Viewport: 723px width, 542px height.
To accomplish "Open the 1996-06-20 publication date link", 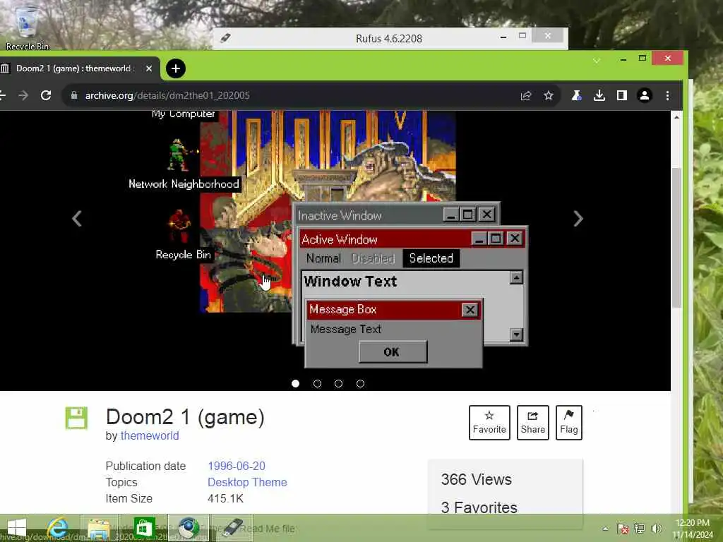I will click(236, 466).
